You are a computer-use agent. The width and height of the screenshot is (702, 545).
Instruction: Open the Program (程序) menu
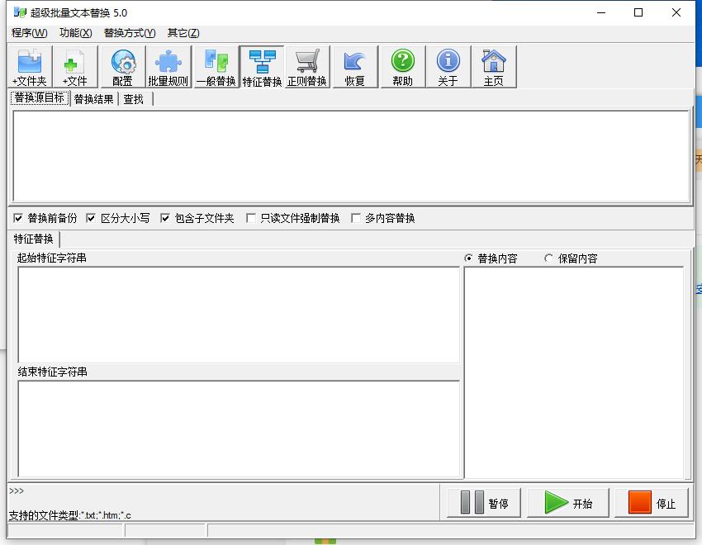(29, 33)
